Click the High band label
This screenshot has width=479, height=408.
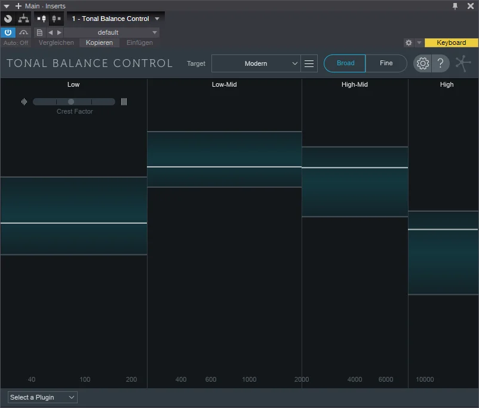point(447,84)
